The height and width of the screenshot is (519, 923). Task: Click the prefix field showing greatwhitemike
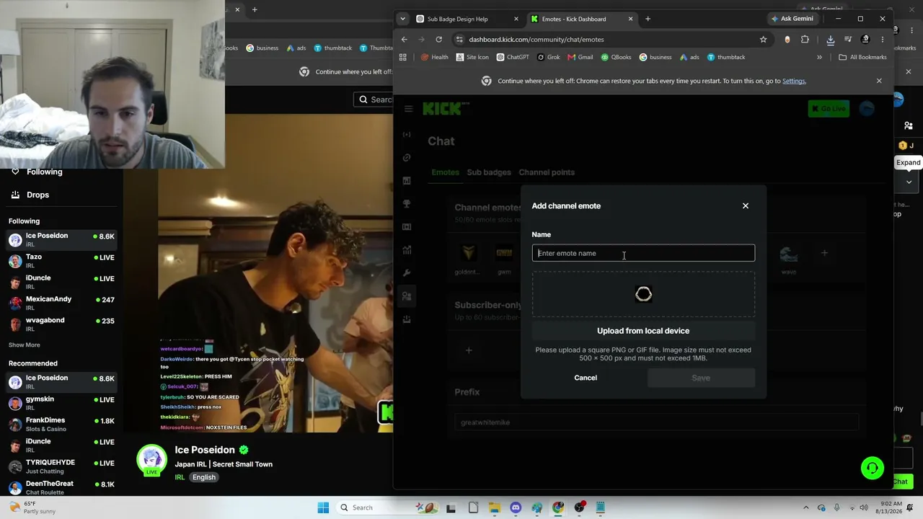click(x=656, y=422)
